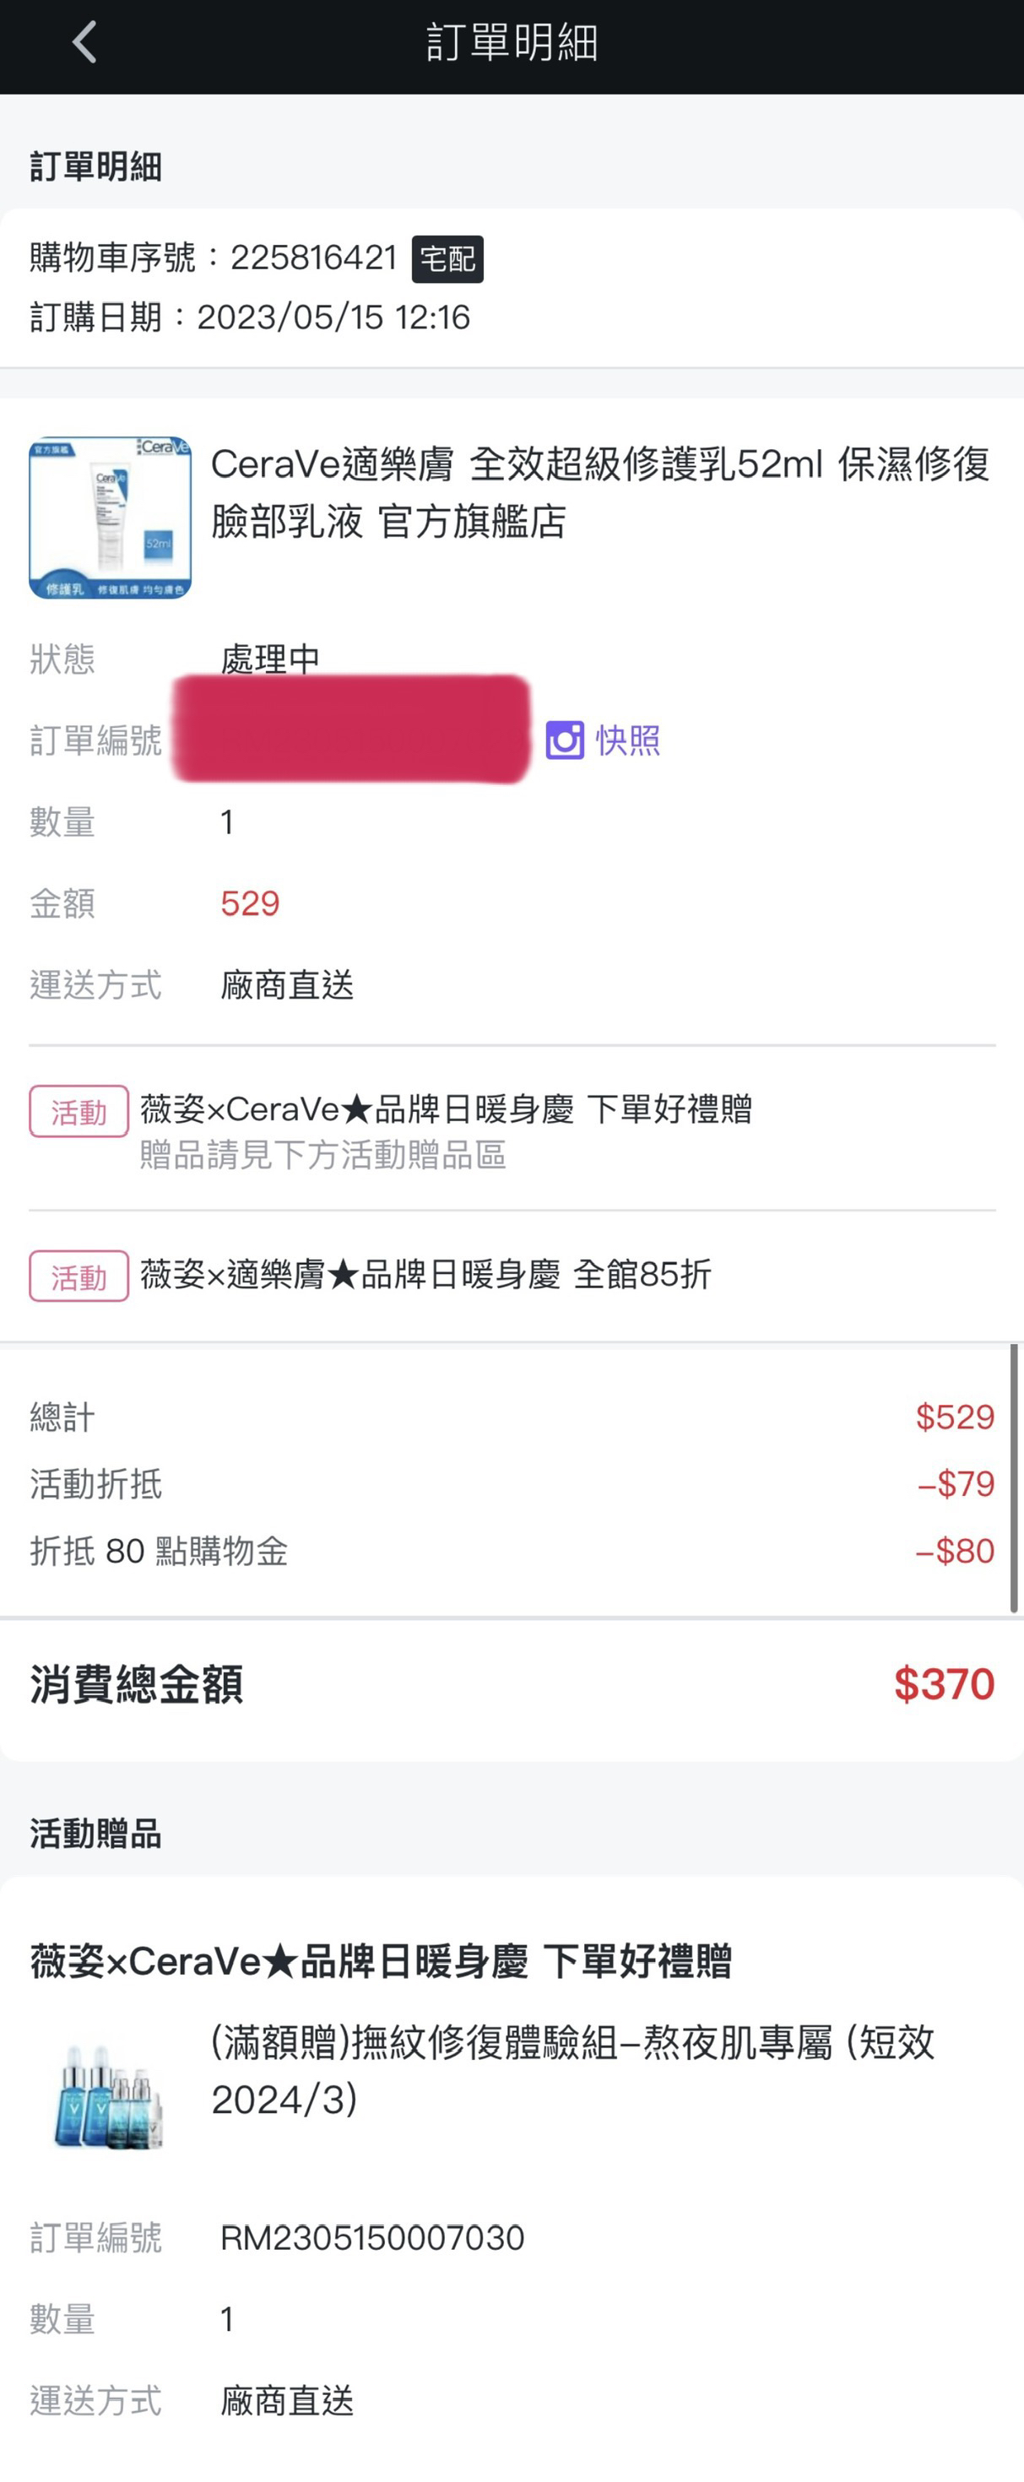The image size is (1024, 2482).
Task: Open the 快照 camera snapshot icon
Action: coord(565,740)
